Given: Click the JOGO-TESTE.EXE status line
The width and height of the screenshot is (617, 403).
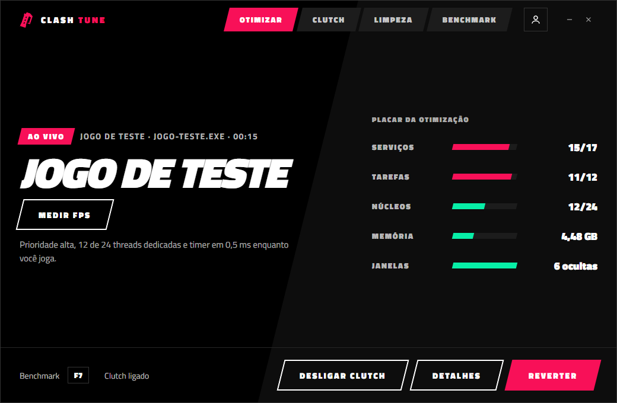Looking at the screenshot, I should 169,136.
